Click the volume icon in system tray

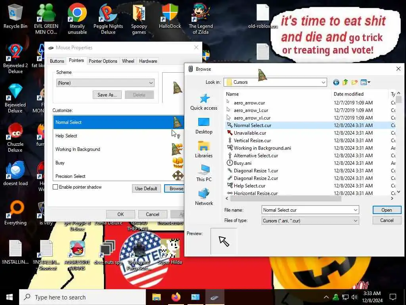coord(354,297)
